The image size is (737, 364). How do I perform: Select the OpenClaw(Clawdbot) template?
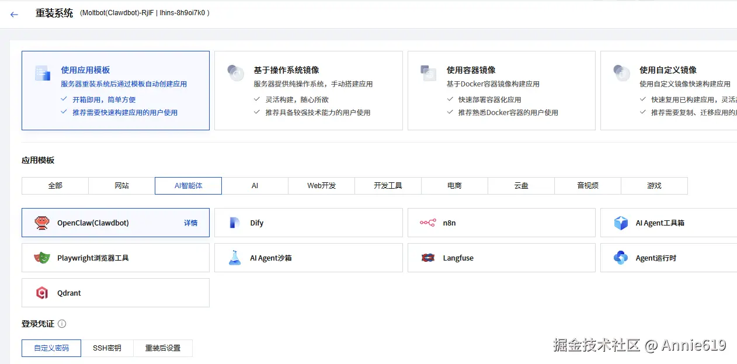pos(116,223)
